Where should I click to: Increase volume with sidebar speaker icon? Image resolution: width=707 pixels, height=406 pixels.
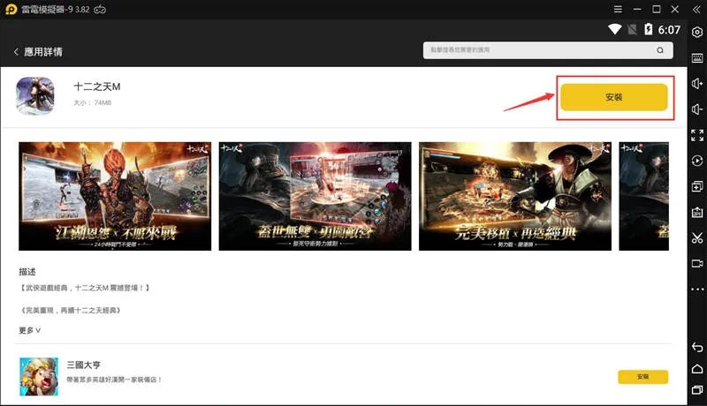pyautogui.click(x=697, y=84)
